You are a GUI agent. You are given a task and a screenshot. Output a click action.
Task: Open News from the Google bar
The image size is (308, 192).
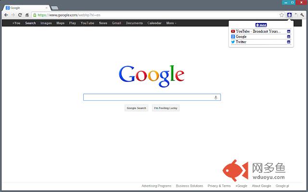point(103,23)
